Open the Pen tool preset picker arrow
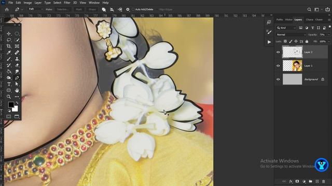Image resolution: width=332 pixels, height=186 pixels. [22, 10]
